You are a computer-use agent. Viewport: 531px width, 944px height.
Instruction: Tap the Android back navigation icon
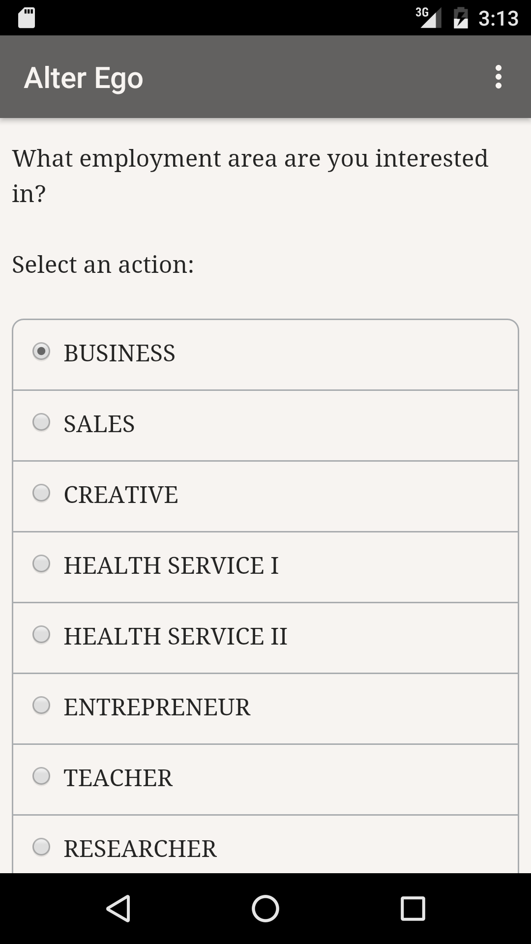[x=118, y=908]
